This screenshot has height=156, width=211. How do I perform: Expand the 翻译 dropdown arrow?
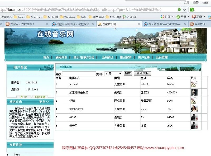pos(205,17)
